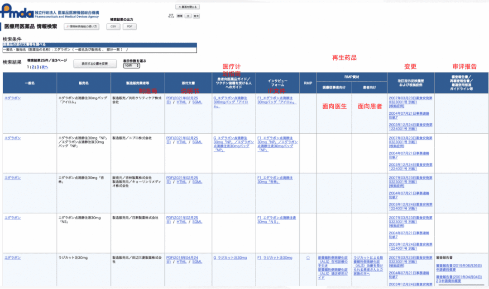Screen dimensions: 489x289
Task: Set font size to 大
Action: (188, 16)
